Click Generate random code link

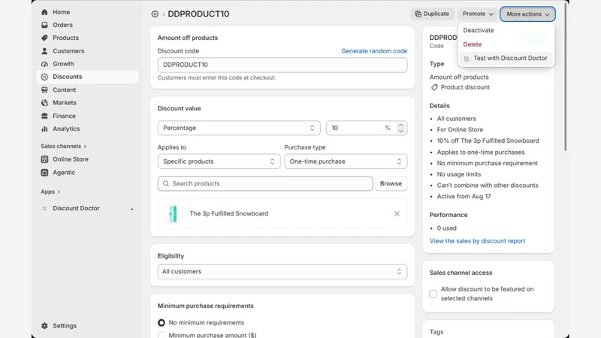tap(374, 51)
